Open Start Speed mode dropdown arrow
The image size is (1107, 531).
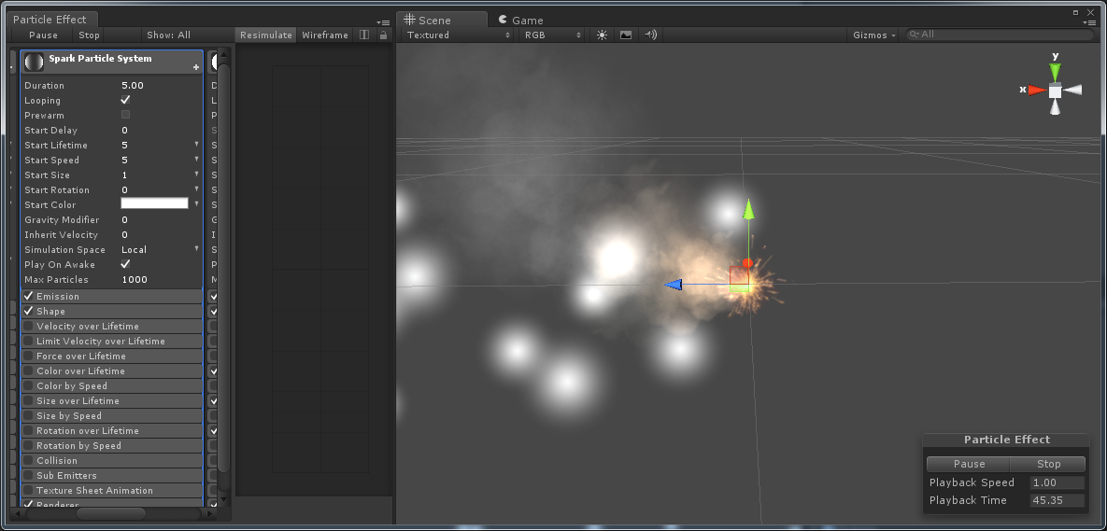(x=197, y=160)
